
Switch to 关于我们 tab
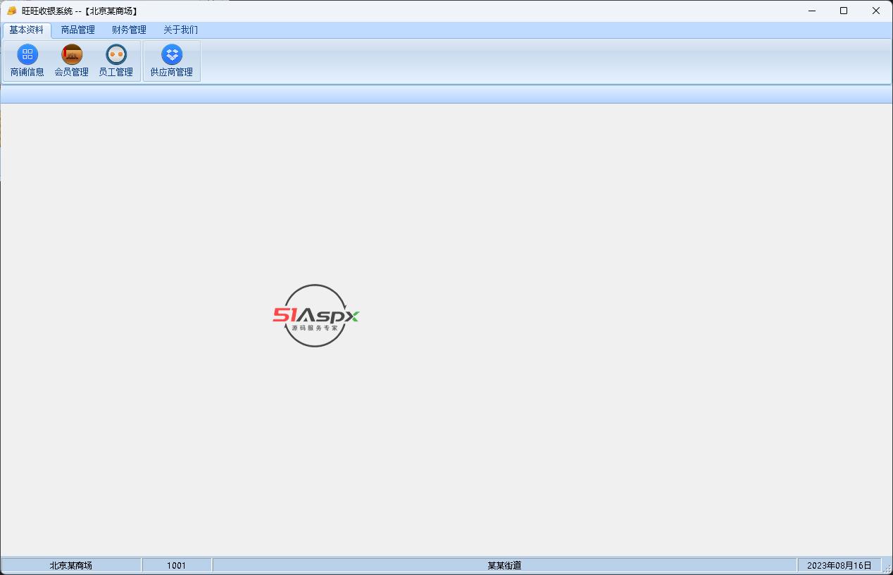tap(180, 30)
